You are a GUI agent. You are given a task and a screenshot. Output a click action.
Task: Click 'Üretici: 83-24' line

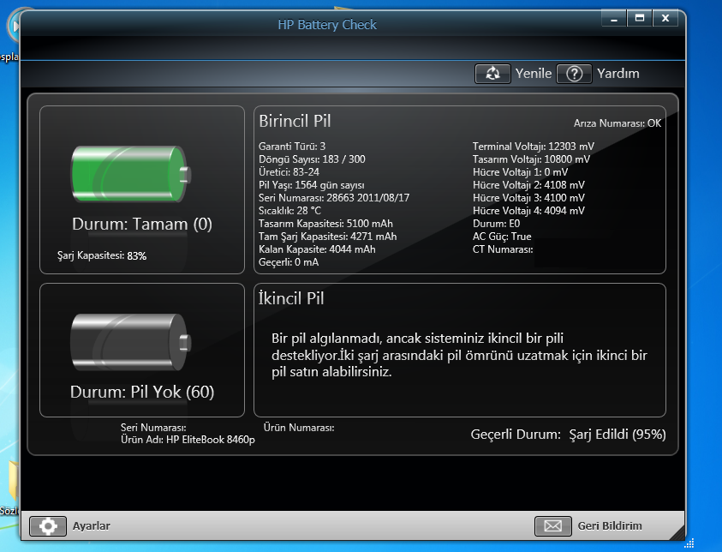(289, 172)
